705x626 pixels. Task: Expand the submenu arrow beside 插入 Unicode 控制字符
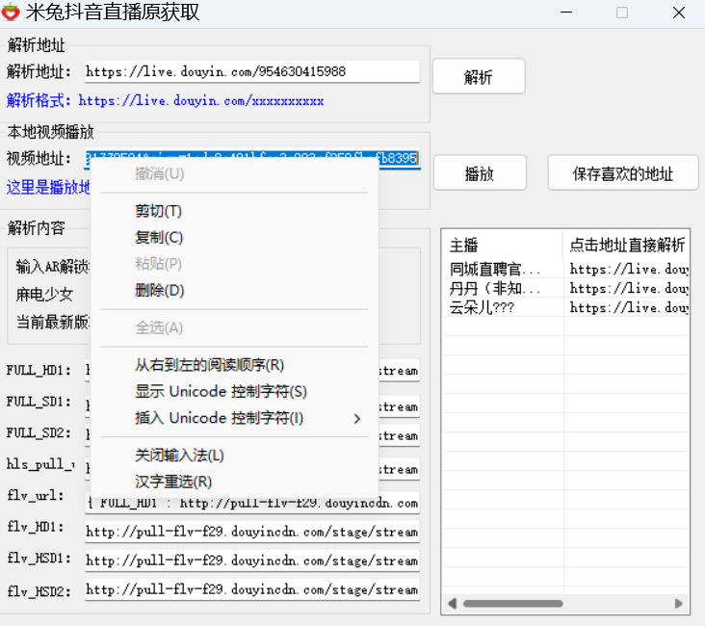[357, 419]
